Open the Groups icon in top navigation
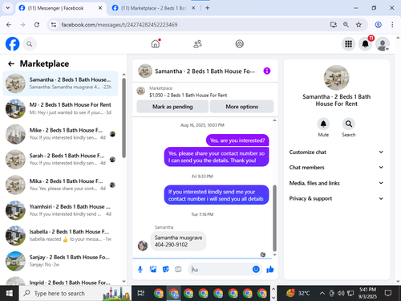The height and width of the screenshot is (301, 401). (239, 43)
